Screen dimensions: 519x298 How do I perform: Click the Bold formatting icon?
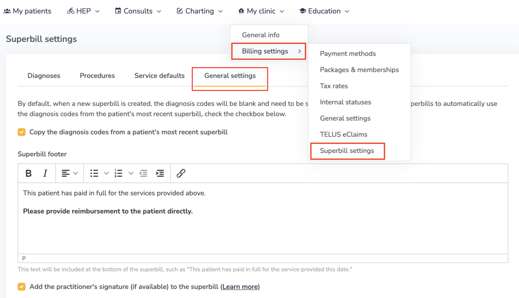coord(29,173)
